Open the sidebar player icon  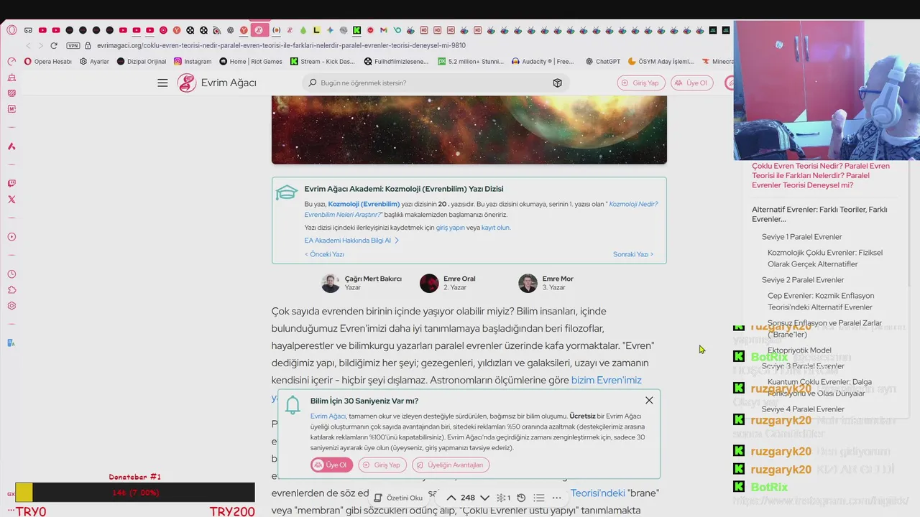11,237
